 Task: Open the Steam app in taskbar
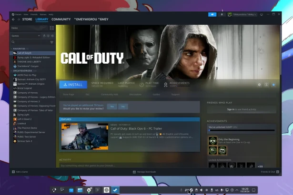(115, 190)
